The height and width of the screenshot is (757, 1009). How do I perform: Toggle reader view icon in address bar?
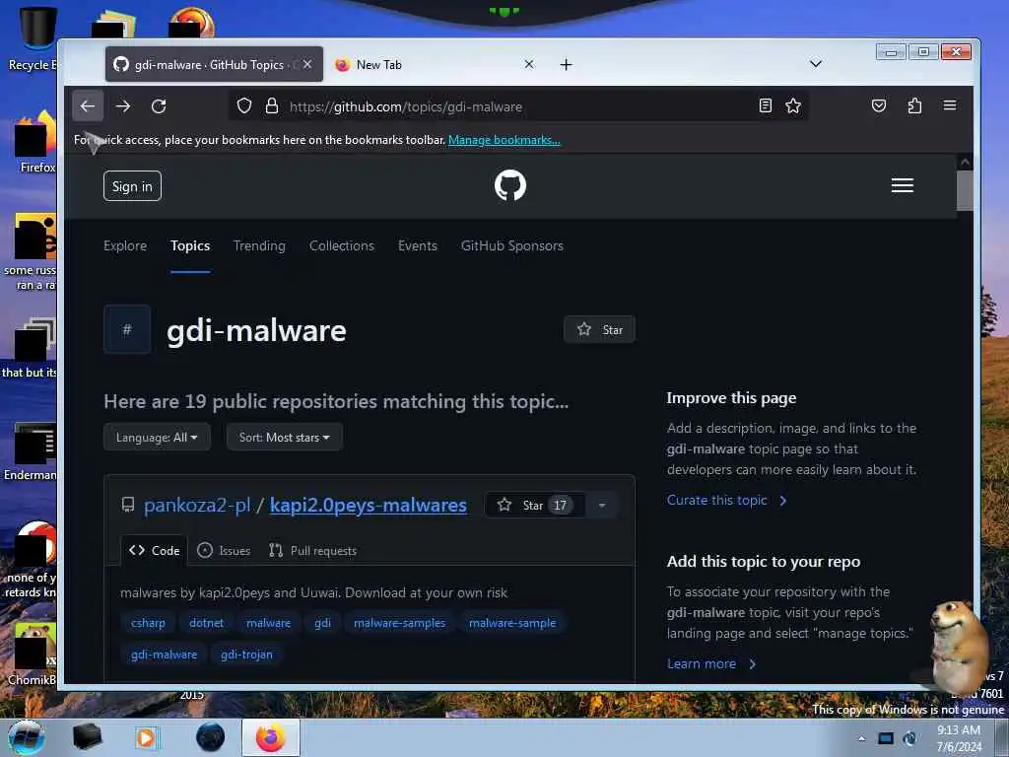tap(765, 105)
